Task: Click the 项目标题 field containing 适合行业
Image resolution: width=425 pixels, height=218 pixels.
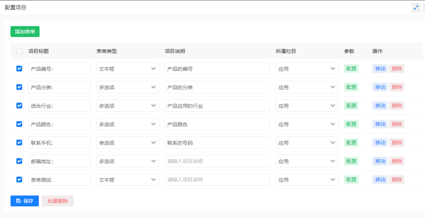Action: coord(60,106)
